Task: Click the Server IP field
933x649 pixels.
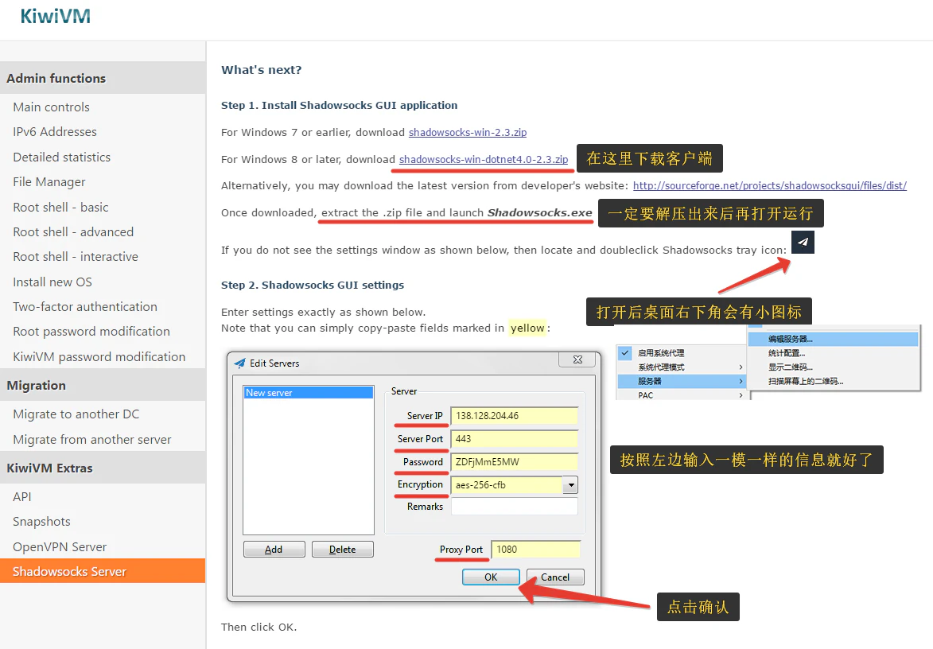Action: (x=514, y=416)
